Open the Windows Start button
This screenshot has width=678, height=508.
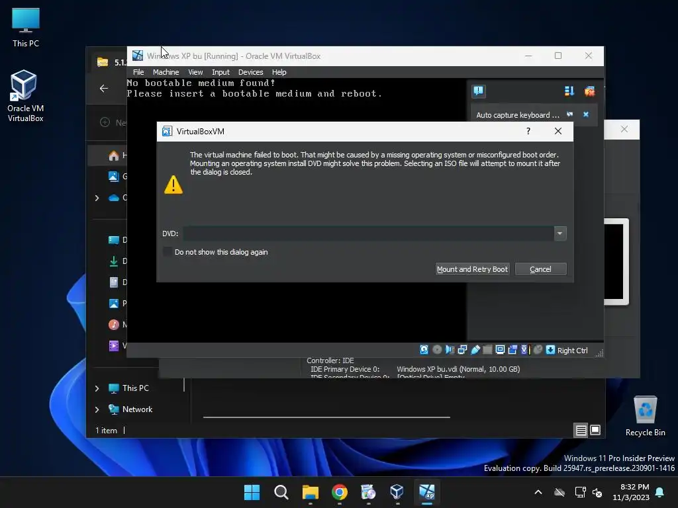[252, 492]
